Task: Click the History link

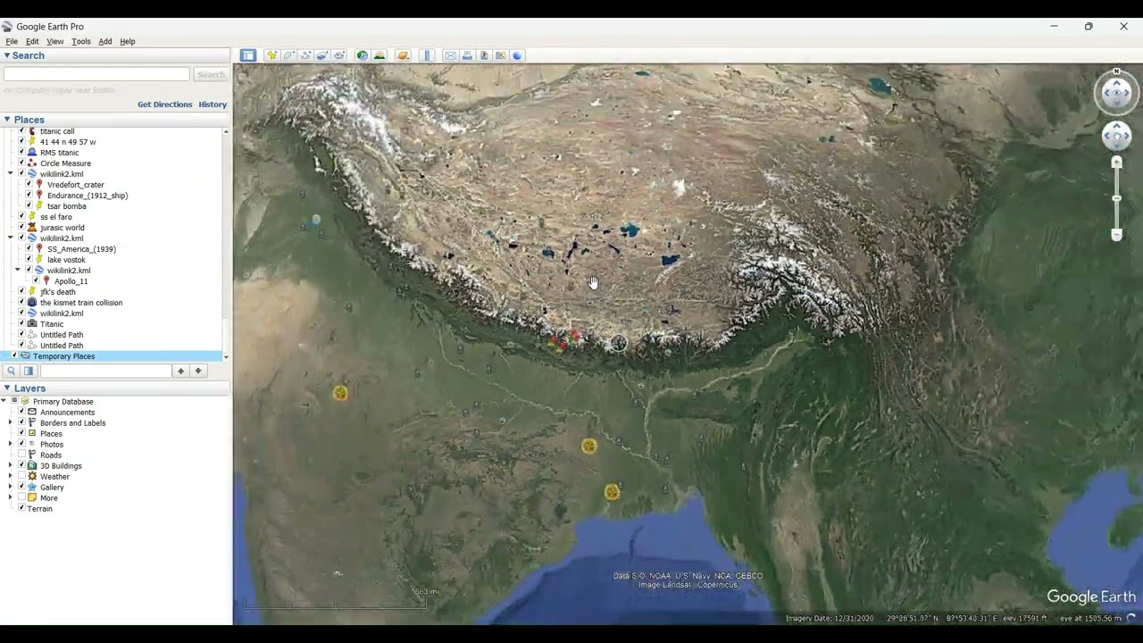Action: click(x=213, y=104)
